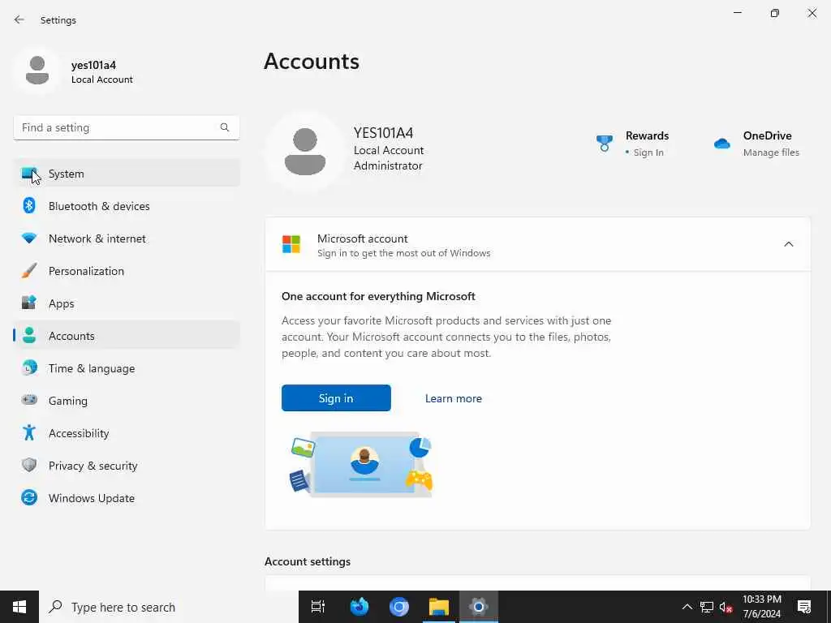Launch Thunderbird from the taskbar
The image size is (831, 623).
pyautogui.click(x=360, y=607)
